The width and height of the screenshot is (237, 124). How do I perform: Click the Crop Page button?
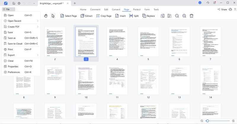tap(104, 16)
